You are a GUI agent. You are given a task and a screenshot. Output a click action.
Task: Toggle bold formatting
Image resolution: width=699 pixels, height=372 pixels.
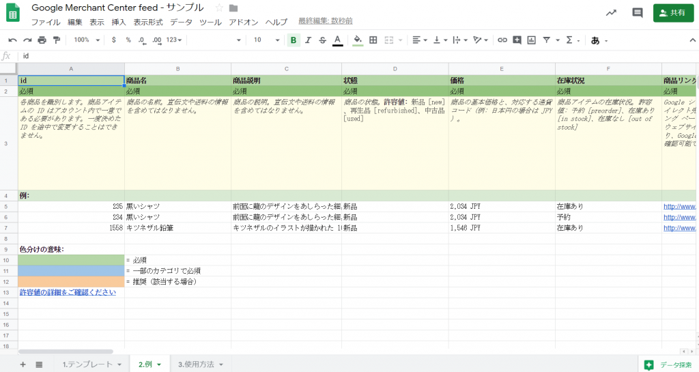tap(294, 40)
